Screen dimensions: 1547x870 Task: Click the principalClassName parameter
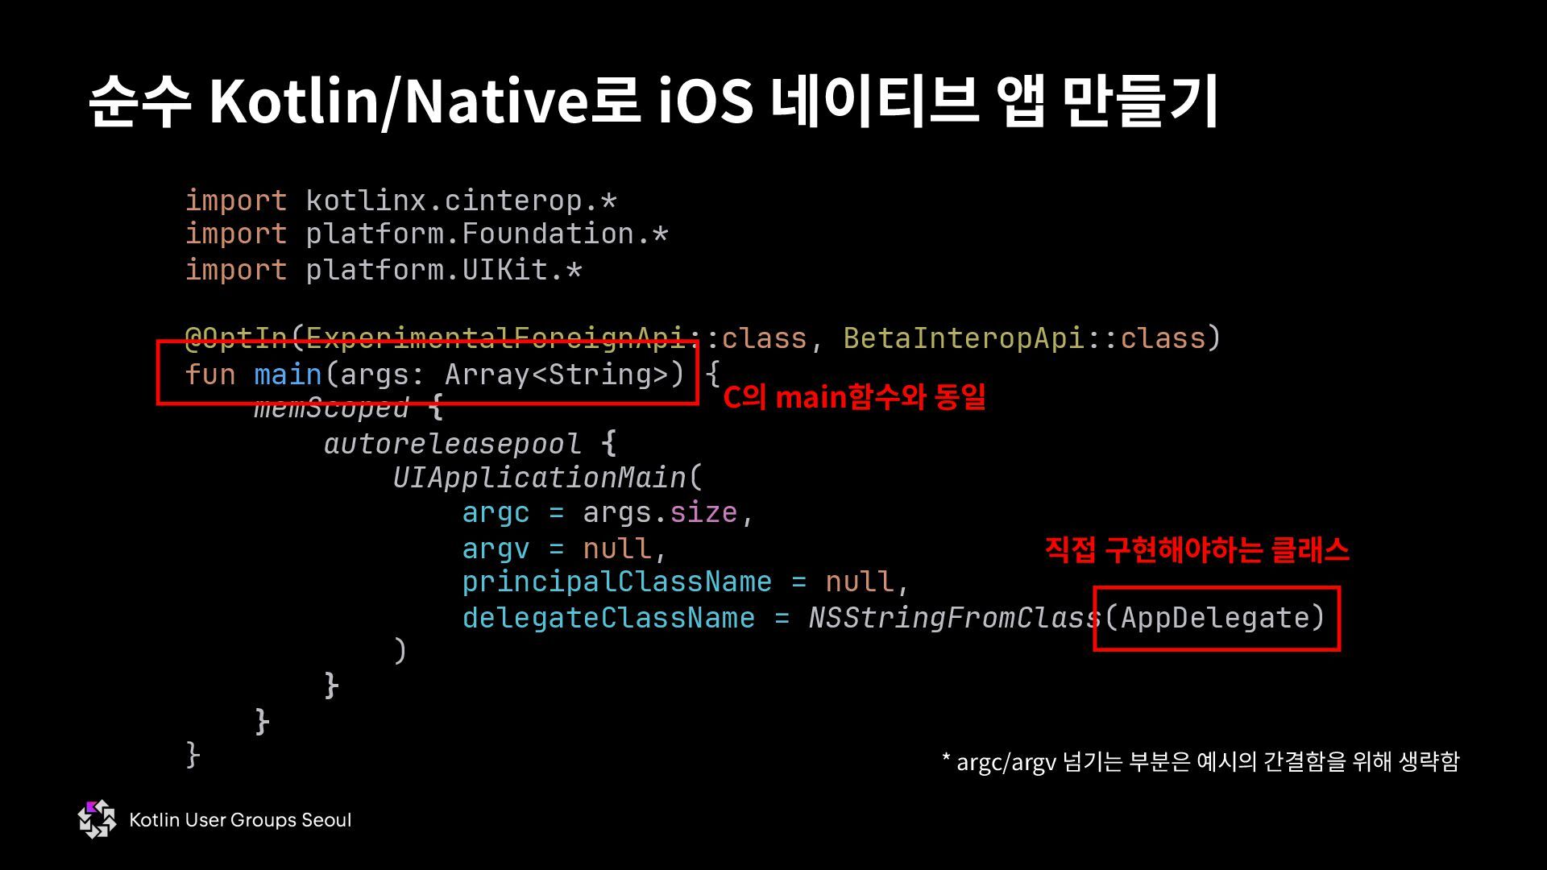point(616,582)
